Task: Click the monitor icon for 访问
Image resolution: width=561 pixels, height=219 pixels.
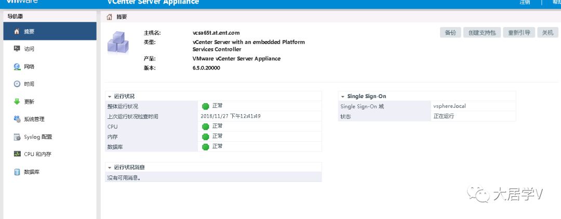Action: click(x=17, y=49)
